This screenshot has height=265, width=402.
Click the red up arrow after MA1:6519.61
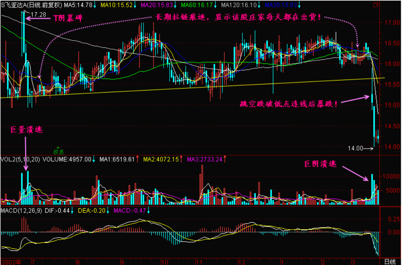coord(137,159)
